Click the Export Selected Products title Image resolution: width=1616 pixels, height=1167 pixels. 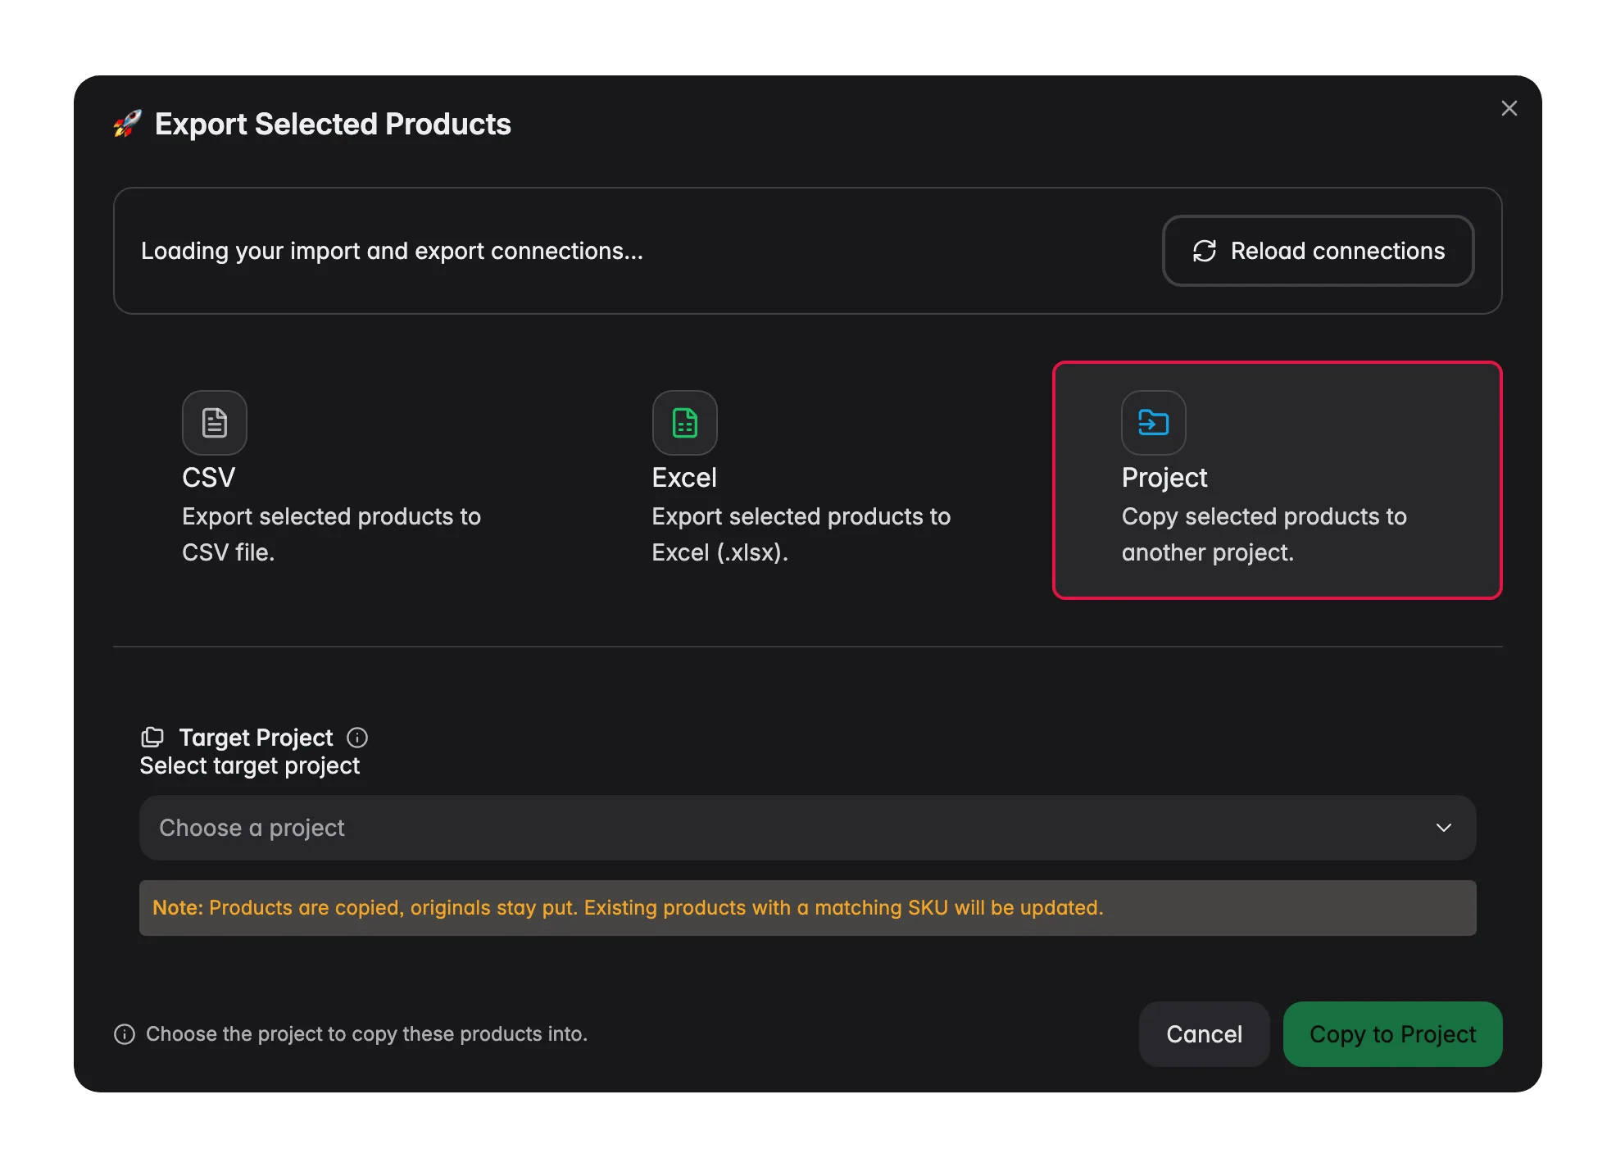click(x=333, y=125)
